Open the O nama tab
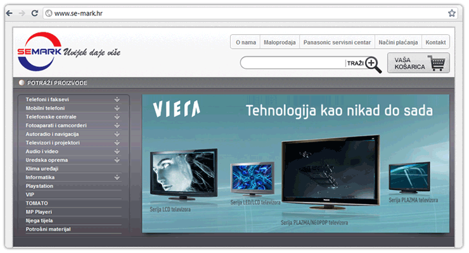The height and width of the screenshot is (253, 469). tap(245, 42)
